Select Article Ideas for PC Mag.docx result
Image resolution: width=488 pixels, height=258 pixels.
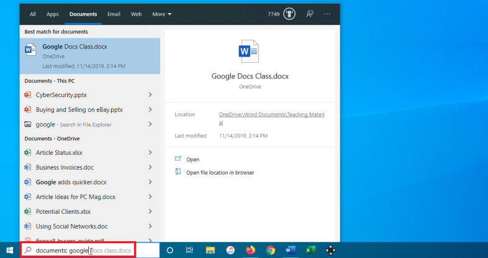(90, 197)
